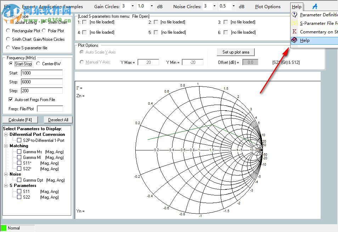
Task: Click the Set up plot area button
Action: (x=236, y=52)
